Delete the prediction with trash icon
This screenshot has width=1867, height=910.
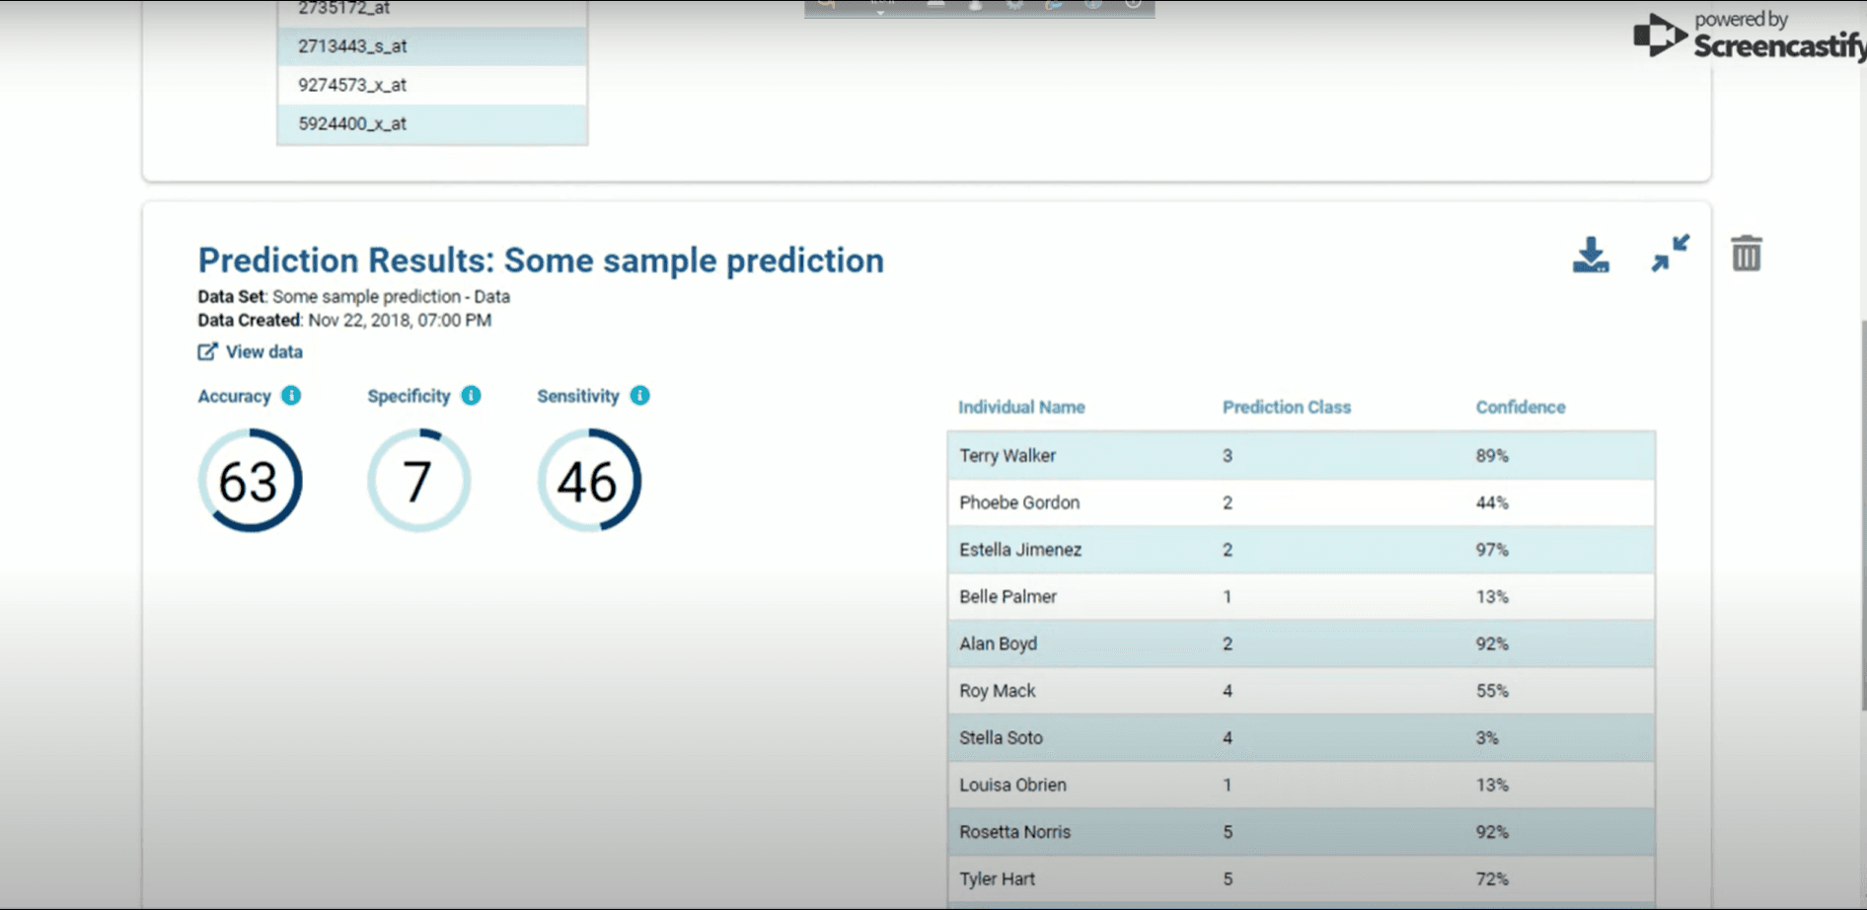pos(1746,254)
